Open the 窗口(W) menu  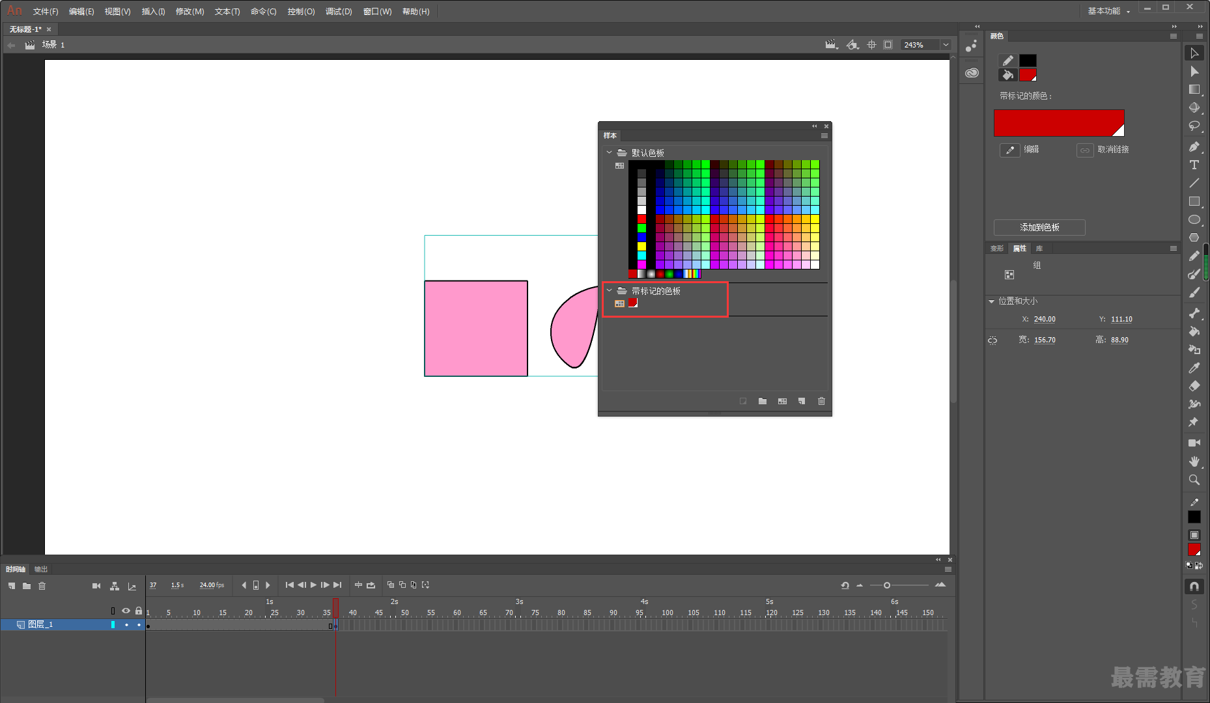click(x=377, y=12)
